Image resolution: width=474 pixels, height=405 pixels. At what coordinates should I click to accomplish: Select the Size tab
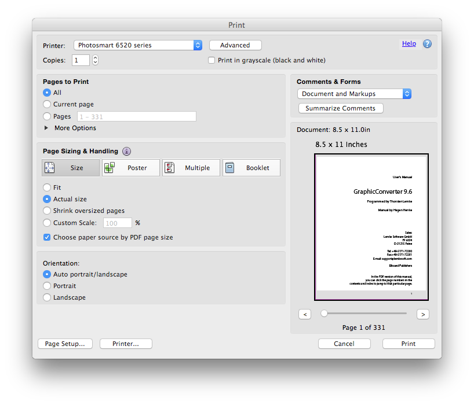click(71, 168)
